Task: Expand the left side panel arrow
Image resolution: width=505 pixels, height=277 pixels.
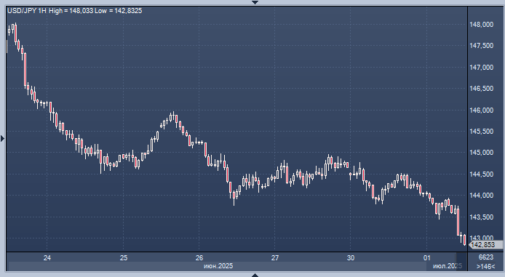Action: pos(3,139)
